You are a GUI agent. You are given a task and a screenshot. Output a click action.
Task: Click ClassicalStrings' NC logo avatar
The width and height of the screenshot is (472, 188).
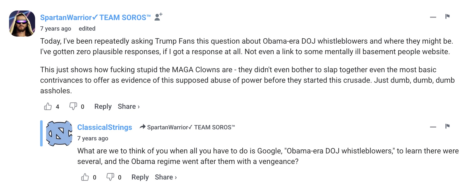coord(59,133)
